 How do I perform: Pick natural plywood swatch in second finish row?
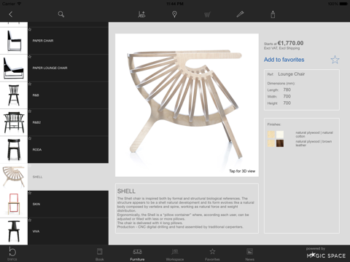271,143
